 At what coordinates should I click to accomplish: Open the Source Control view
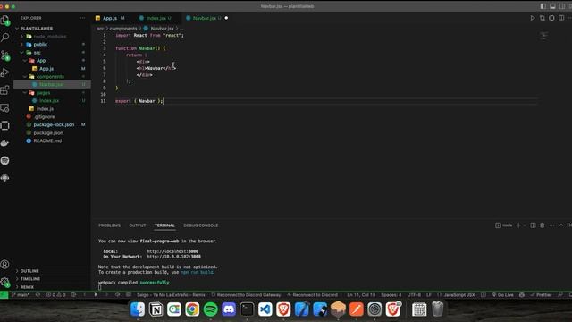[5, 55]
